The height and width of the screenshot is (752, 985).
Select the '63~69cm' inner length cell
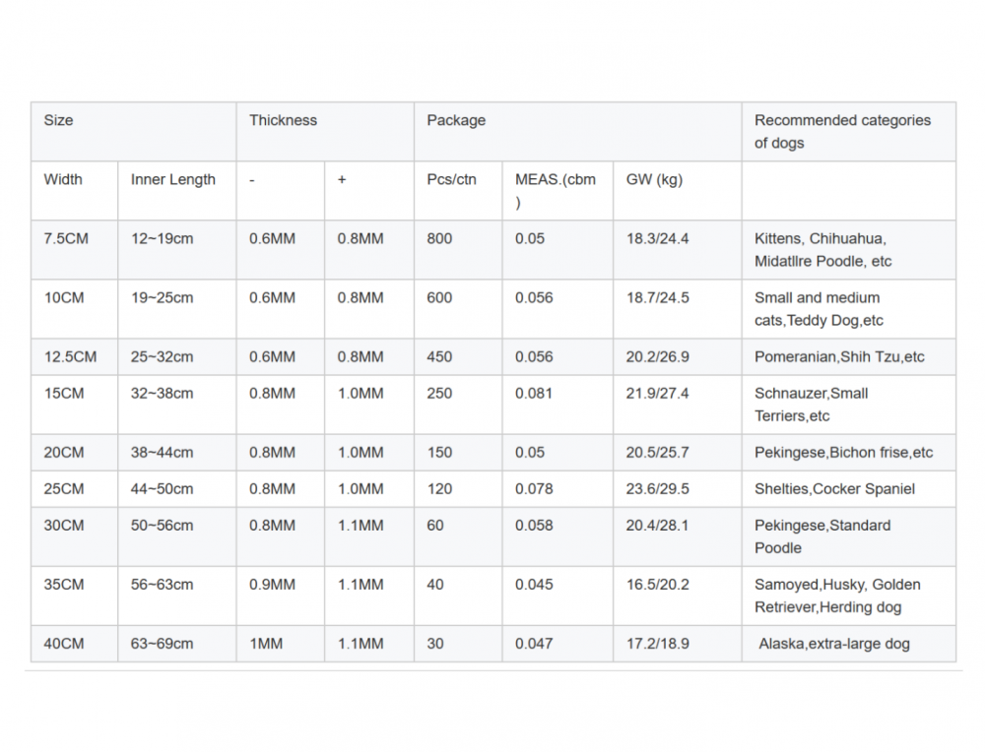(x=177, y=644)
